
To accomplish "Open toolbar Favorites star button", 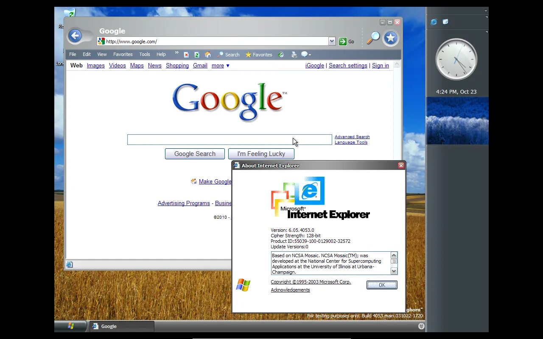I will coord(259,55).
